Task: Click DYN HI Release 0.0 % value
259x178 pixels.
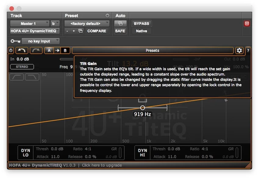Action: point(207,157)
